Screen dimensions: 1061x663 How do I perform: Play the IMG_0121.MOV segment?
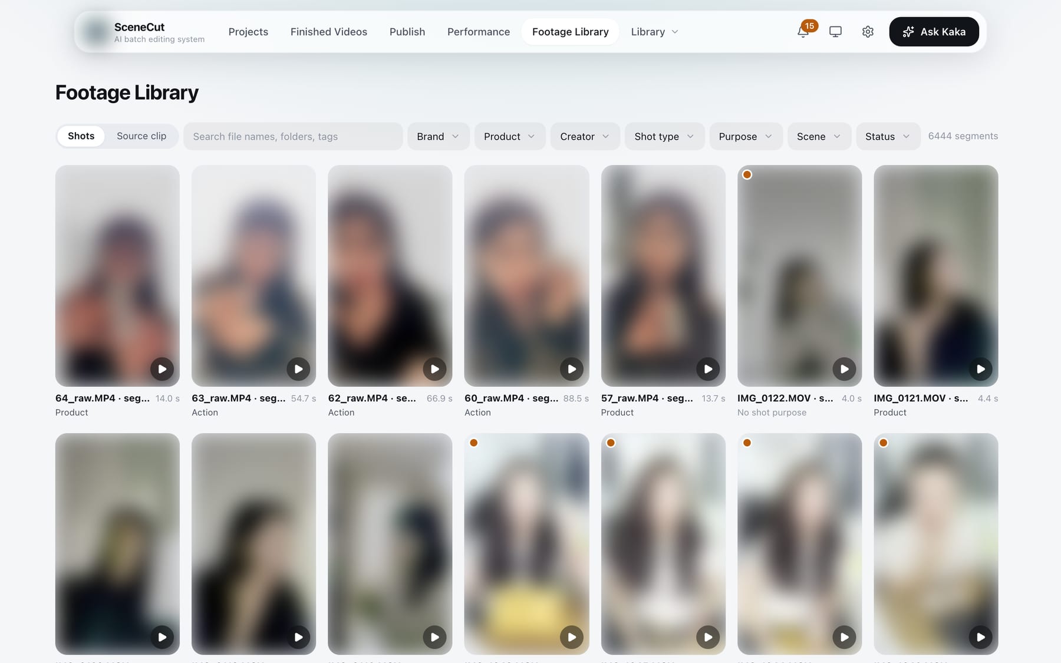pyautogui.click(x=980, y=369)
